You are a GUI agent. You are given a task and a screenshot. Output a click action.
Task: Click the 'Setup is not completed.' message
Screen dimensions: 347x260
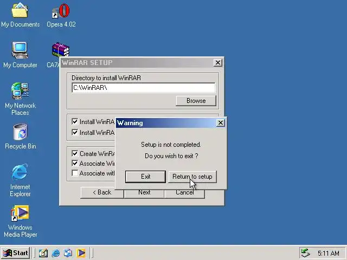click(171, 145)
